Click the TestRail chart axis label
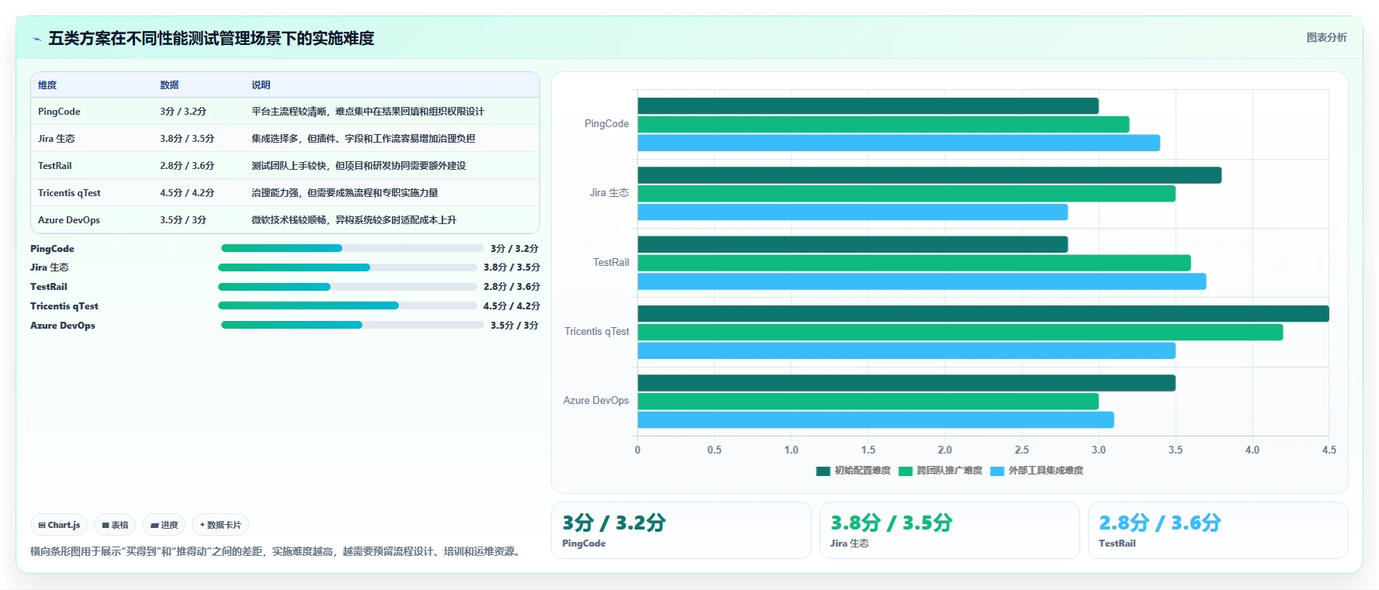The image size is (1379, 590). pyautogui.click(x=611, y=262)
